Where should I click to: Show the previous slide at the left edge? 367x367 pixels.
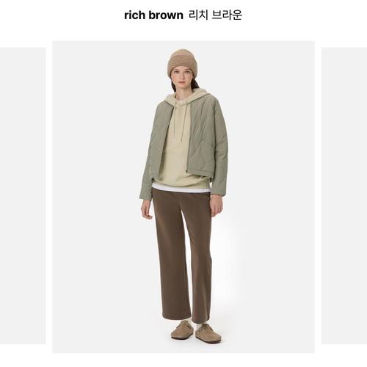tap(23, 195)
